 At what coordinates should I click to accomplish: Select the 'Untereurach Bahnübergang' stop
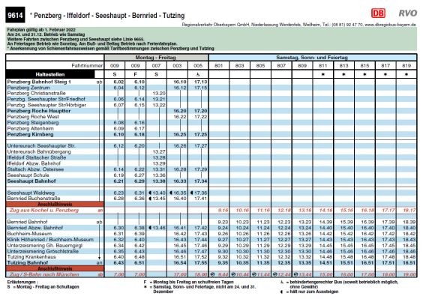pyautogui.click(x=39, y=151)
